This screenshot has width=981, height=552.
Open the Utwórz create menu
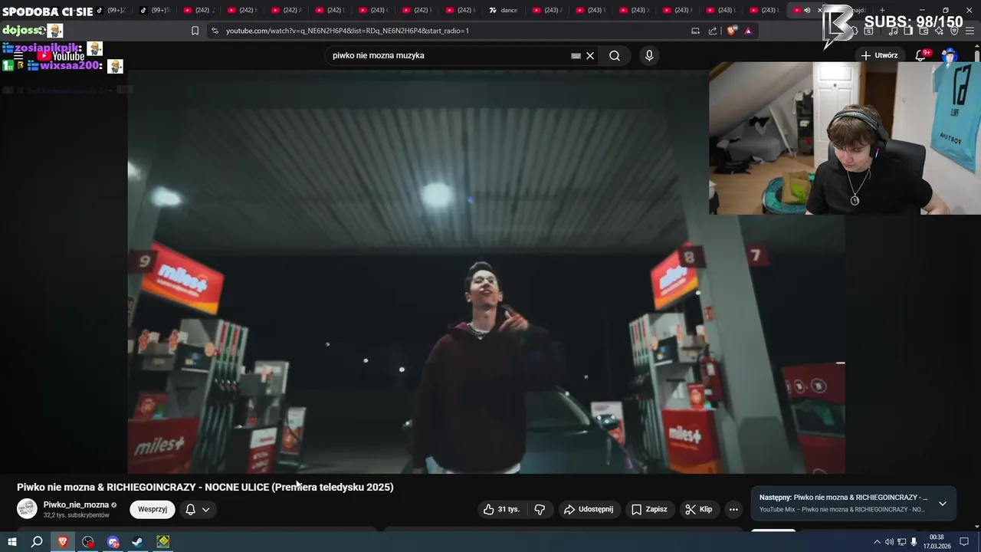point(879,55)
